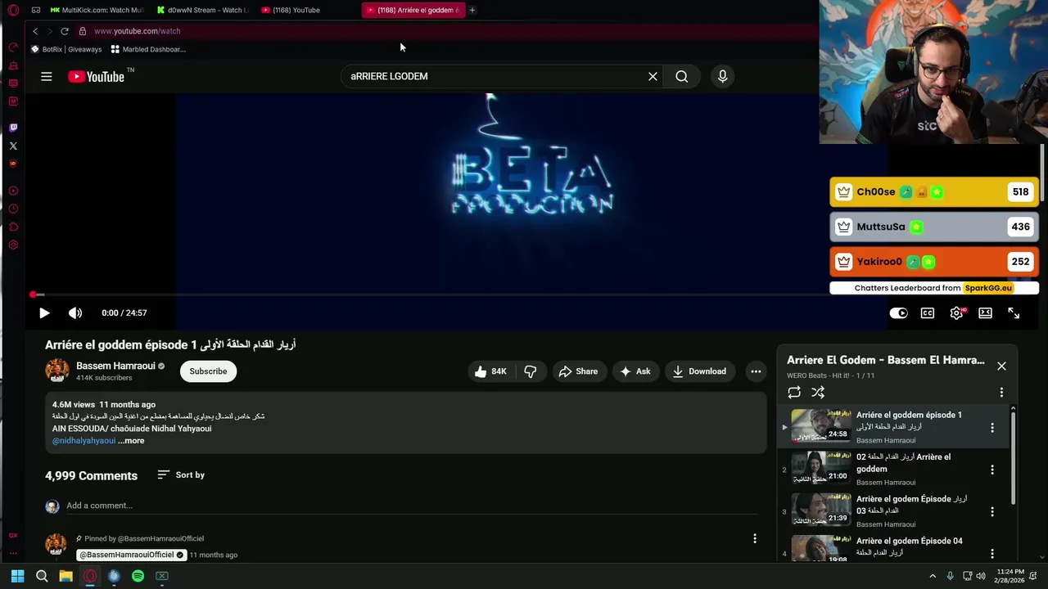This screenshot has height=589, width=1048.
Task: Show hidden system tray icons
Action: coord(932,576)
